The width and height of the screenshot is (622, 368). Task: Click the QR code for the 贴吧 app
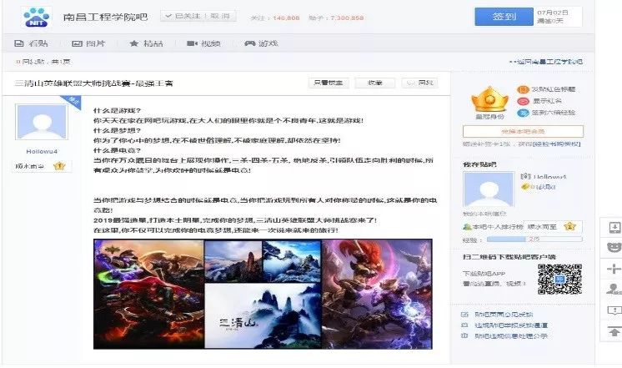pyautogui.click(x=559, y=279)
